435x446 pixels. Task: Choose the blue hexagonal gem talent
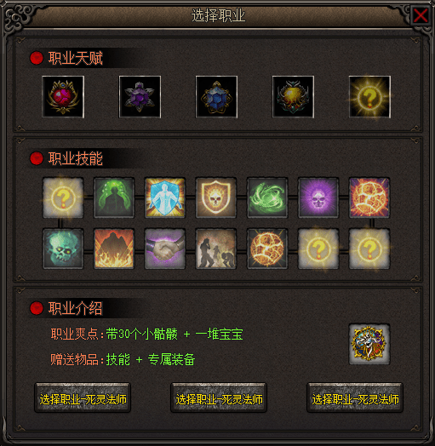216,97
